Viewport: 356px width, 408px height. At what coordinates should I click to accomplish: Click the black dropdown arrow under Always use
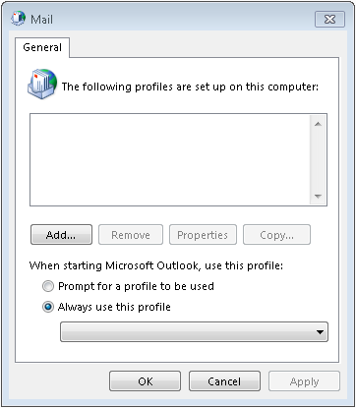point(320,332)
